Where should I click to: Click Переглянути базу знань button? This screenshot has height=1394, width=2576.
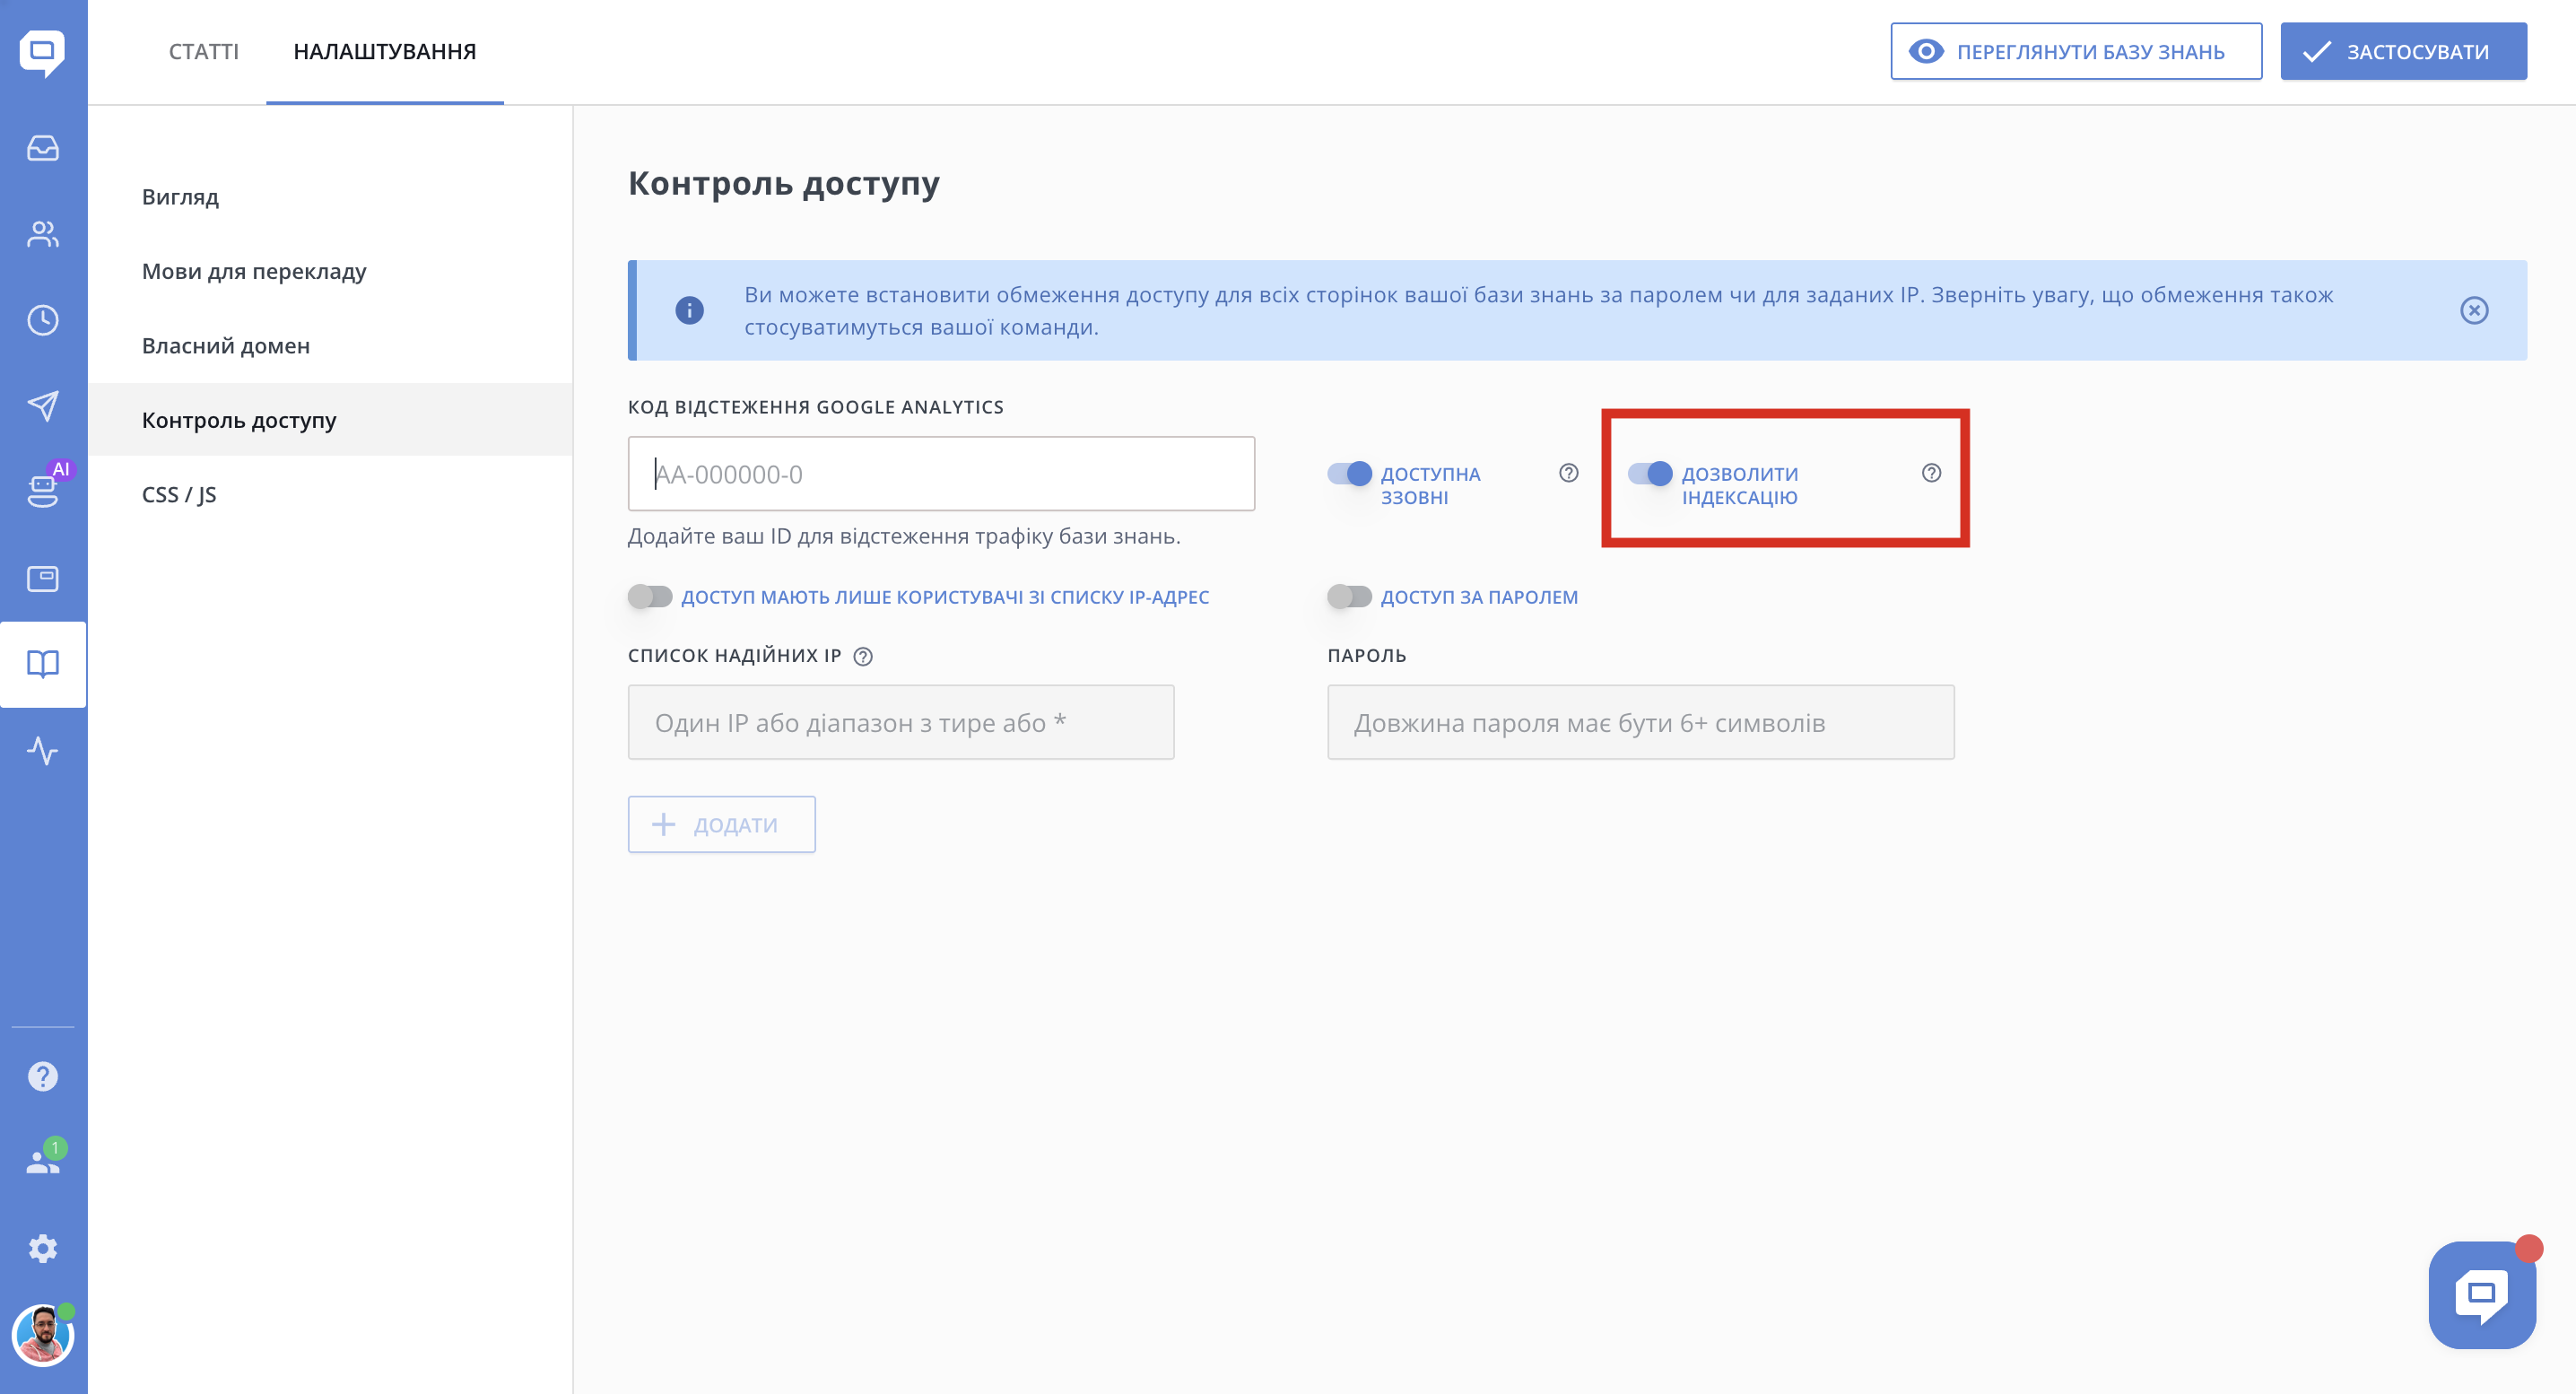[2075, 51]
